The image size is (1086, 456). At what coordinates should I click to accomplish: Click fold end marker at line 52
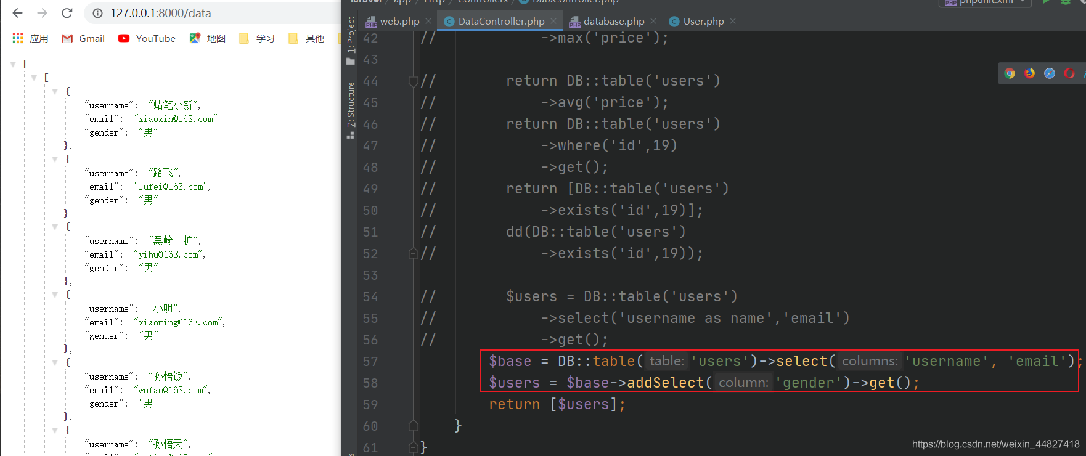414,253
